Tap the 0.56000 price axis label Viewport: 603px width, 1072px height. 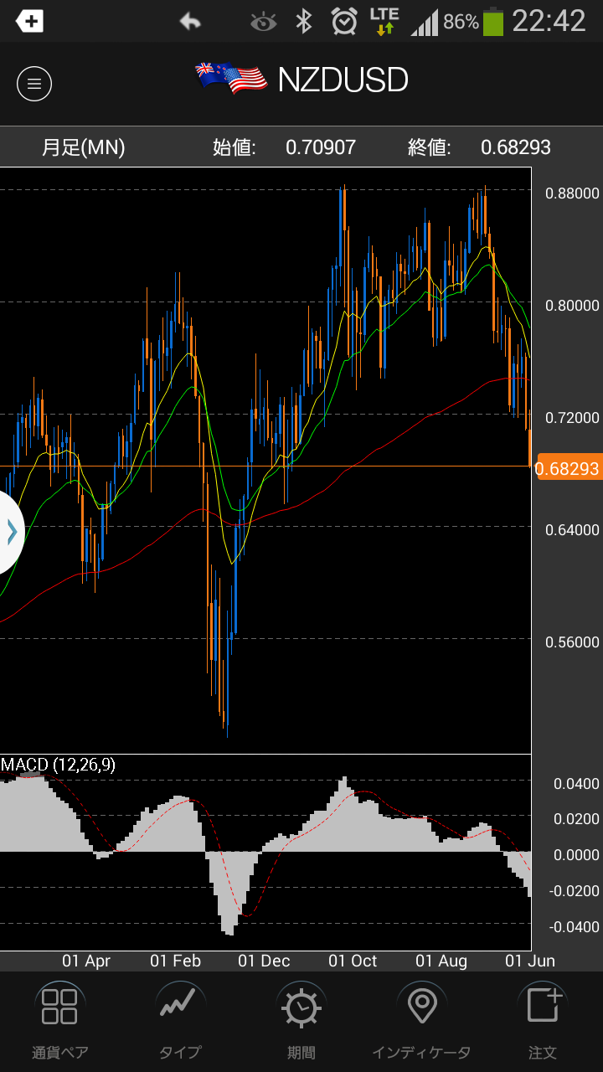pos(572,642)
